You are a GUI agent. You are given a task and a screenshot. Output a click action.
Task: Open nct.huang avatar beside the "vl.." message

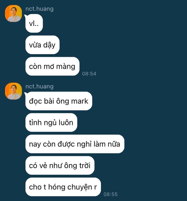13,13
